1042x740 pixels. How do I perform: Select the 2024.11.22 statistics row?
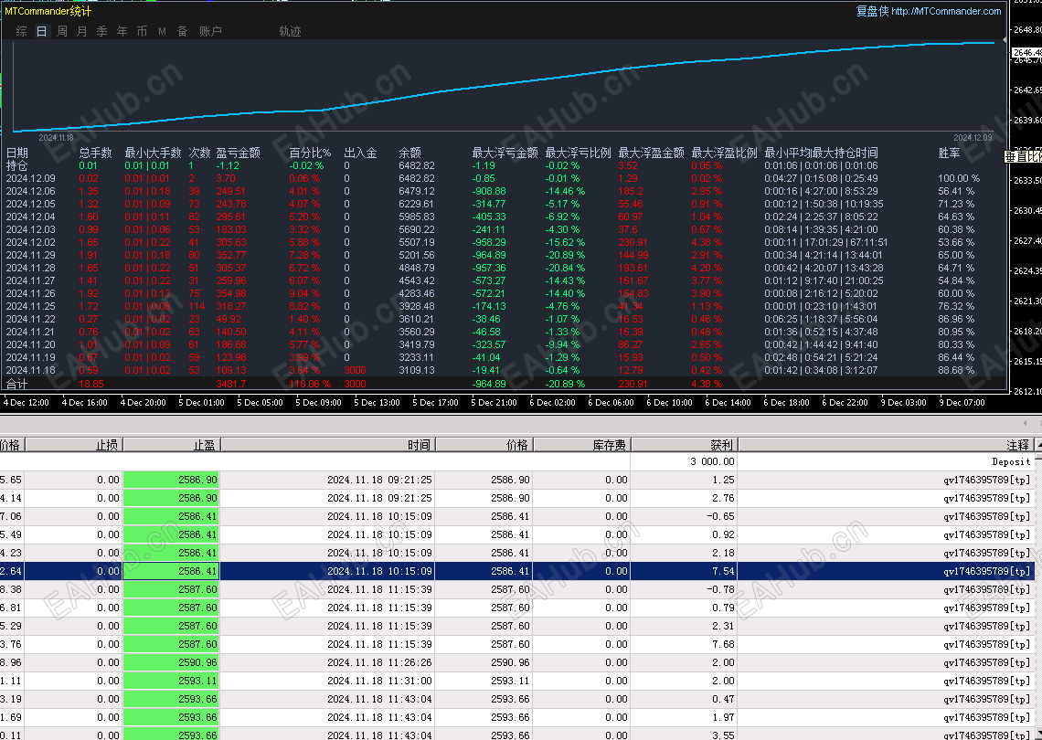click(x=504, y=319)
